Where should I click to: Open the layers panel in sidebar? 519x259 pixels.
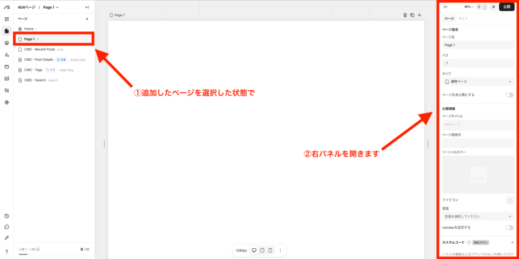(7, 43)
